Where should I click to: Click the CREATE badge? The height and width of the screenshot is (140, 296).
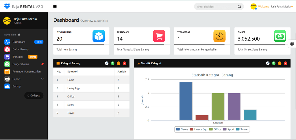[x=33, y=57]
